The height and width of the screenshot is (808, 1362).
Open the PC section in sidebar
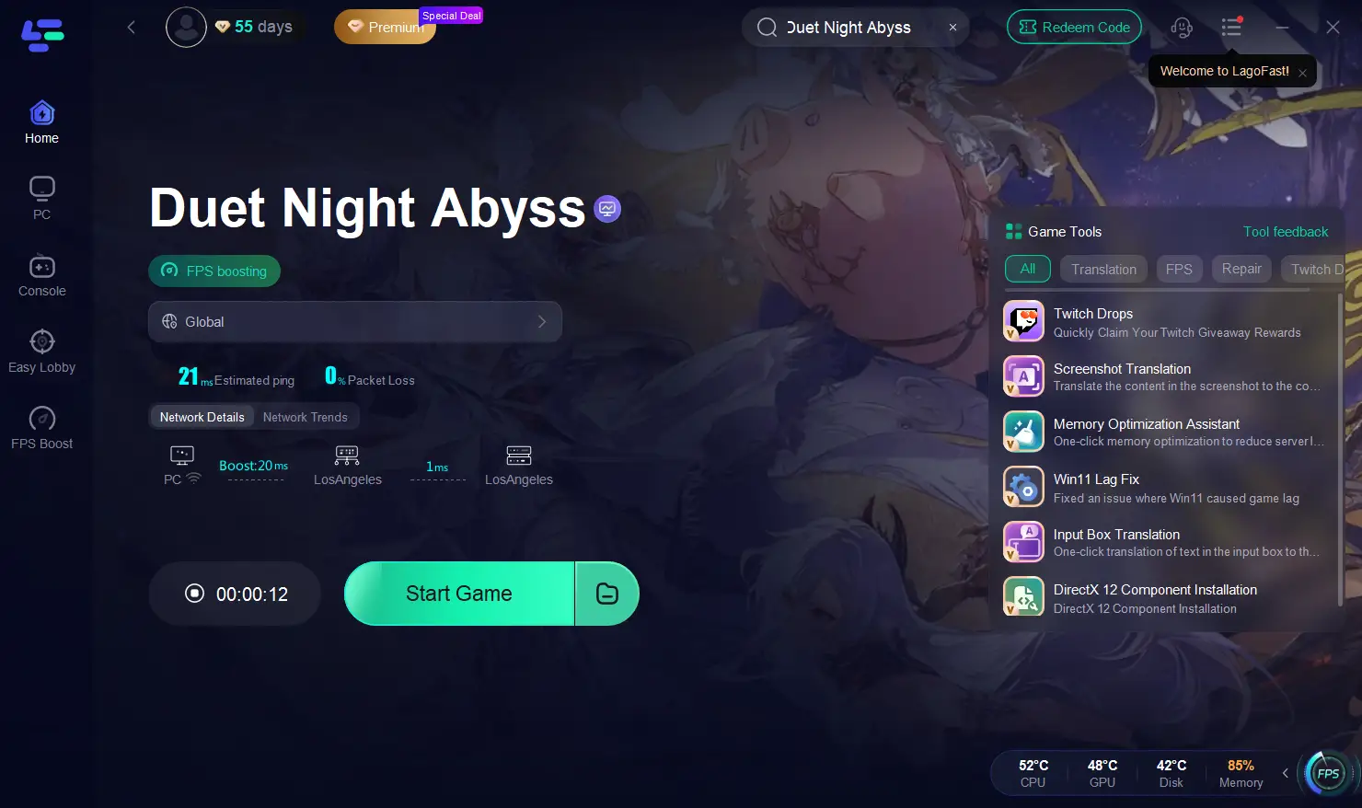41,198
